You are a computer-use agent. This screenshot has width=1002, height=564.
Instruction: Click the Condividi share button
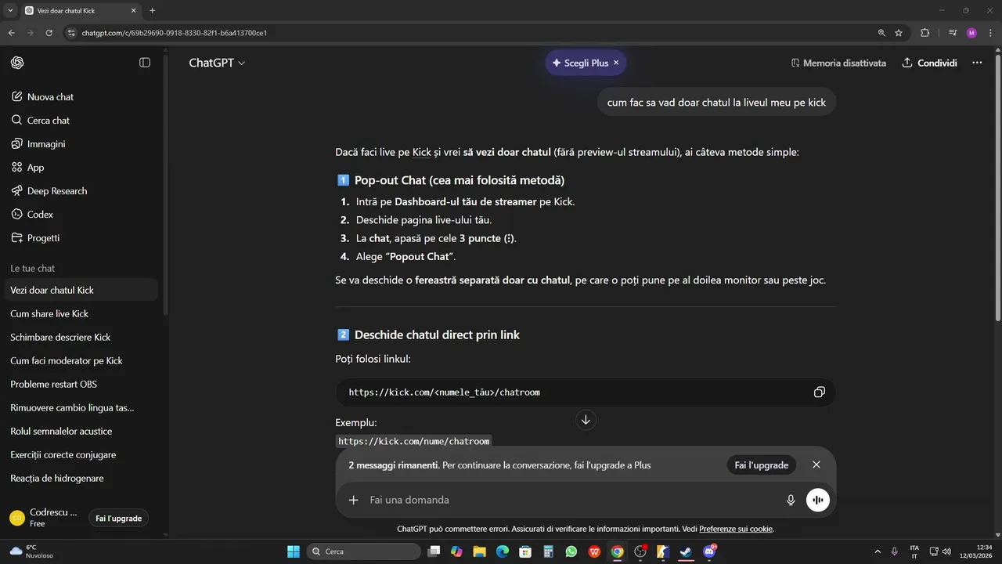[929, 63]
